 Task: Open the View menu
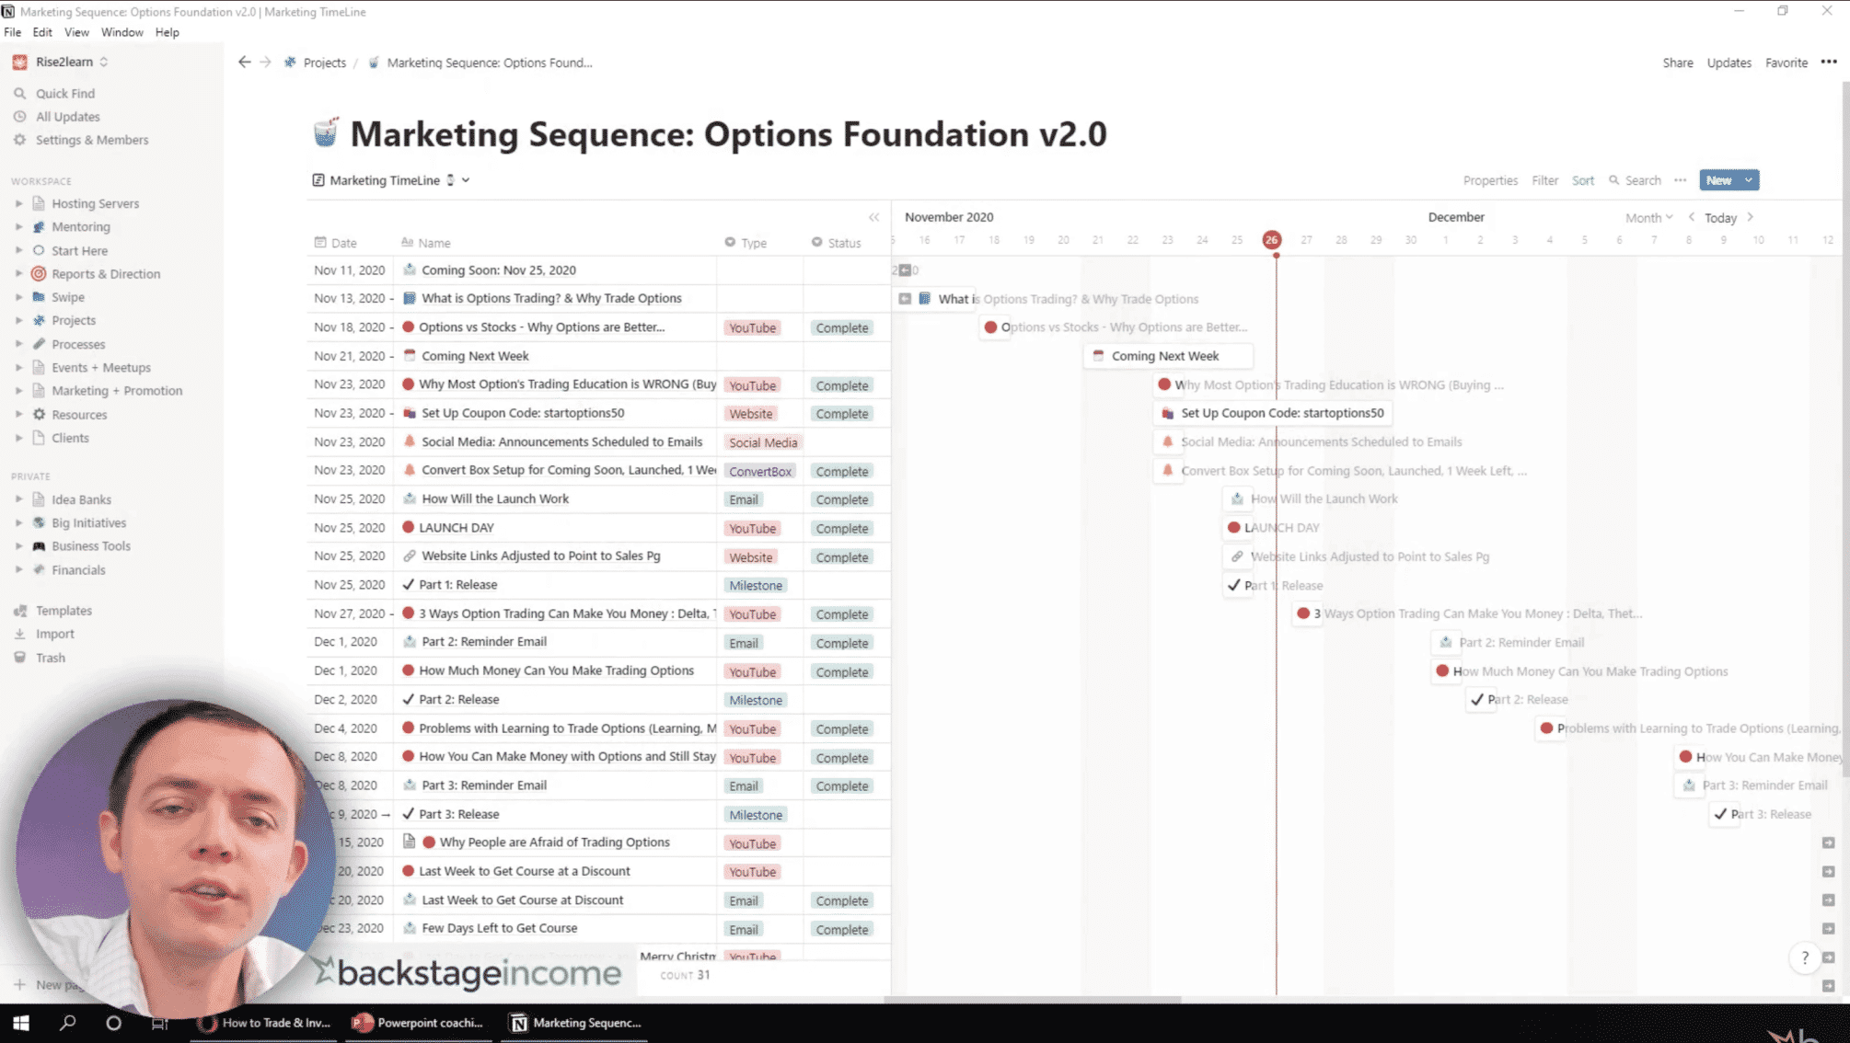(x=76, y=32)
